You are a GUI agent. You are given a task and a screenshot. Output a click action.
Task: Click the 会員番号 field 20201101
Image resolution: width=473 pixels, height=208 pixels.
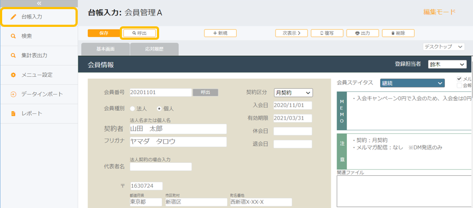tap(161, 92)
